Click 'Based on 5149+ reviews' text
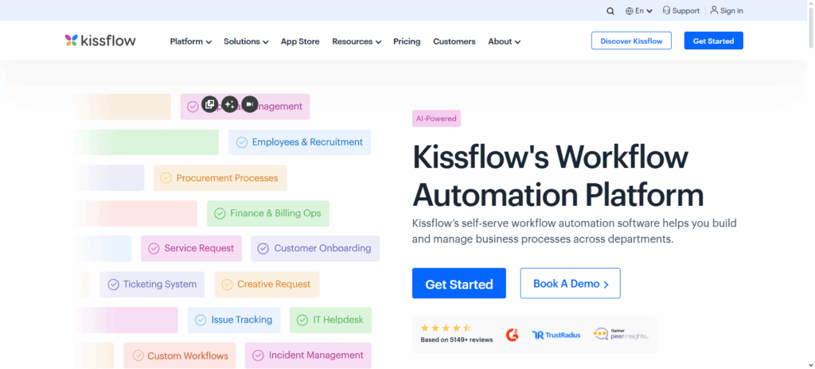Image resolution: width=815 pixels, height=369 pixels. [456, 340]
